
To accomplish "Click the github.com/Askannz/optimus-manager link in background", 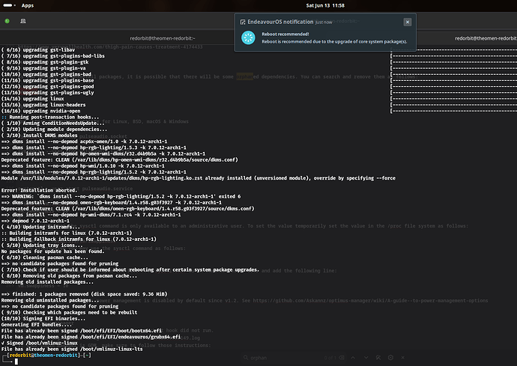I will pyautogui.click(x=370, y=300).
